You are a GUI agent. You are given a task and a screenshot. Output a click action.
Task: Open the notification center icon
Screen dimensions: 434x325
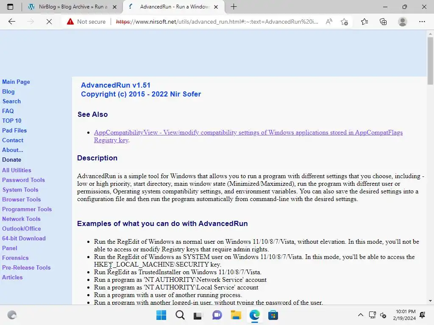pos(423,315)
